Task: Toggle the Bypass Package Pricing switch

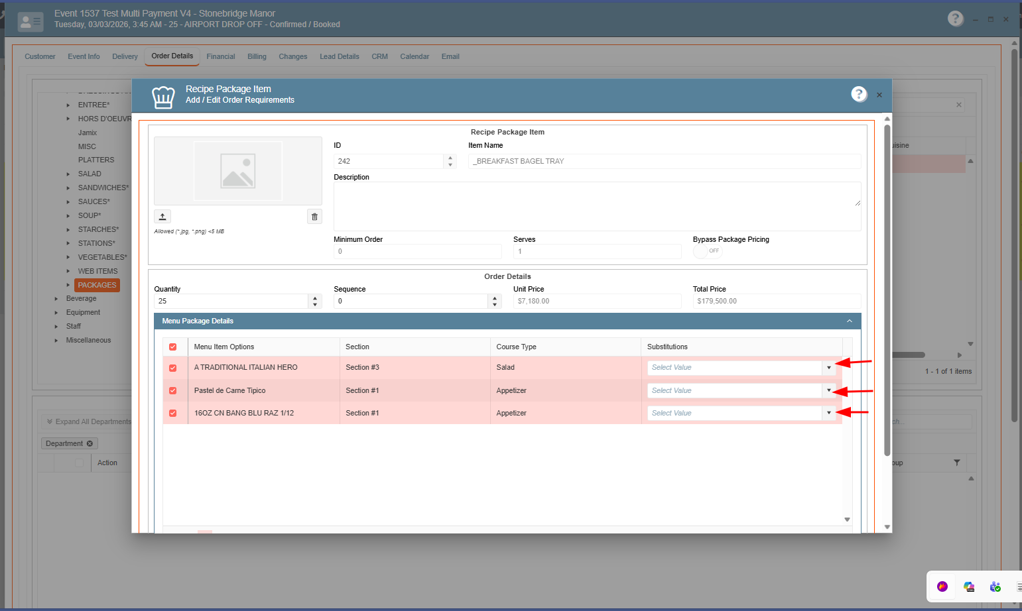Action: (x=707, y=251)
